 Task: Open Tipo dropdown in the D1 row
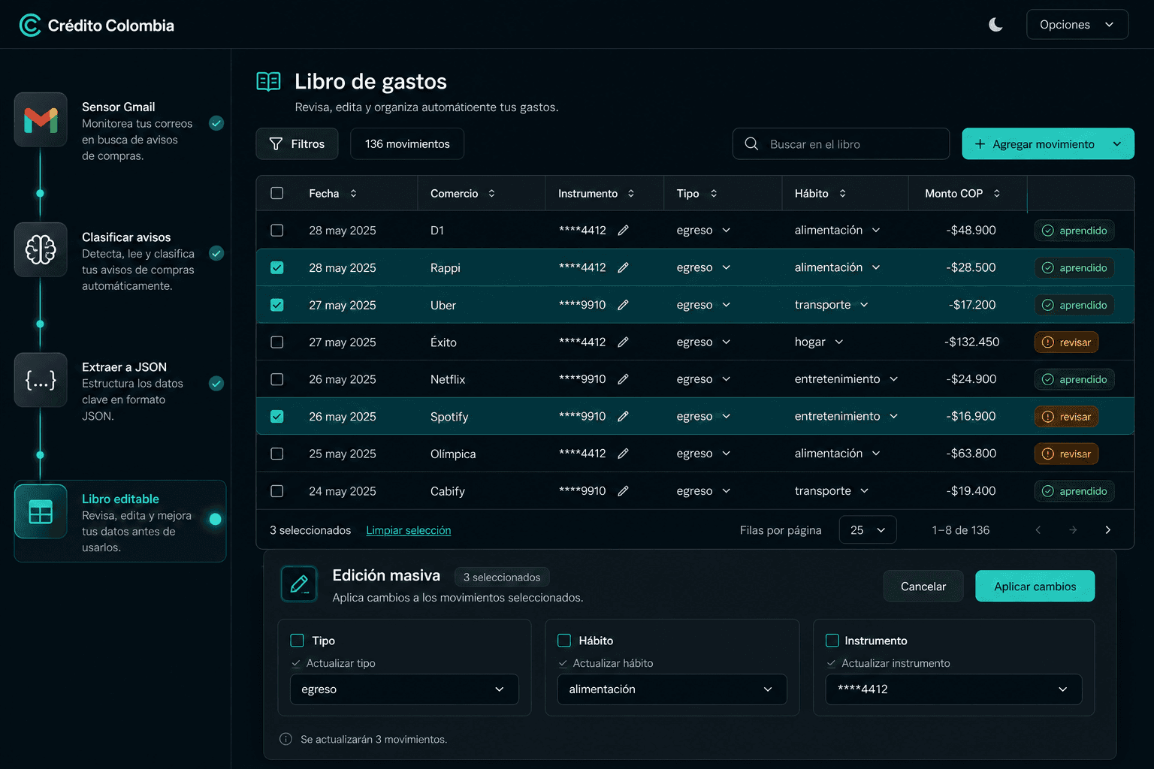coord(703,231)
